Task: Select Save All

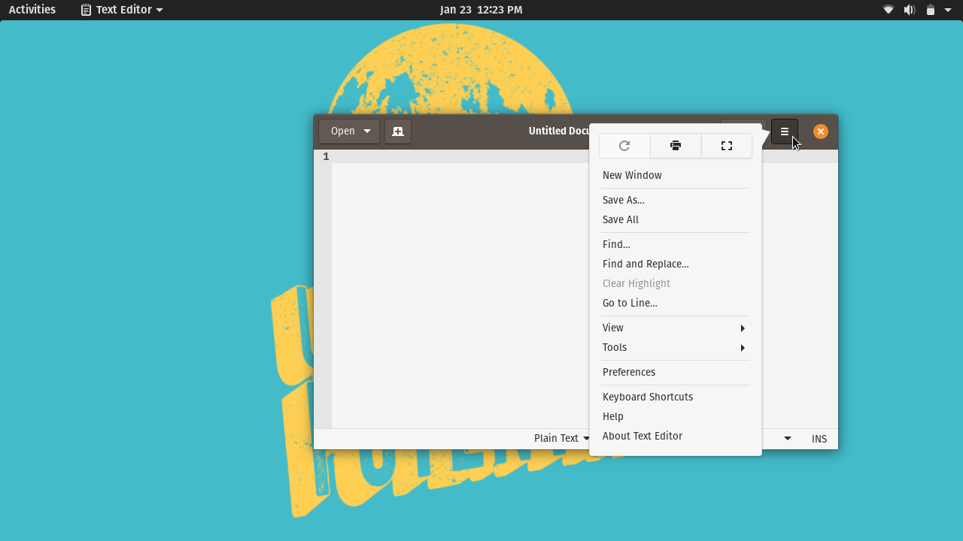Action: point(676,219)
